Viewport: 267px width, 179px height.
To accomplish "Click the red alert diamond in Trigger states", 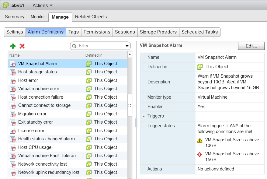I will [199, 155].
